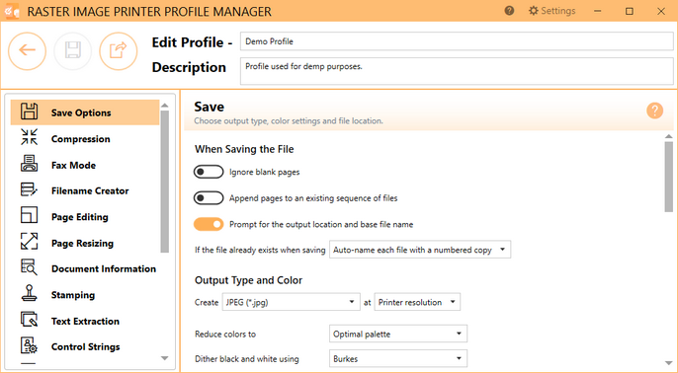Minimize the Profile Manager window

(x=598, y=11)
